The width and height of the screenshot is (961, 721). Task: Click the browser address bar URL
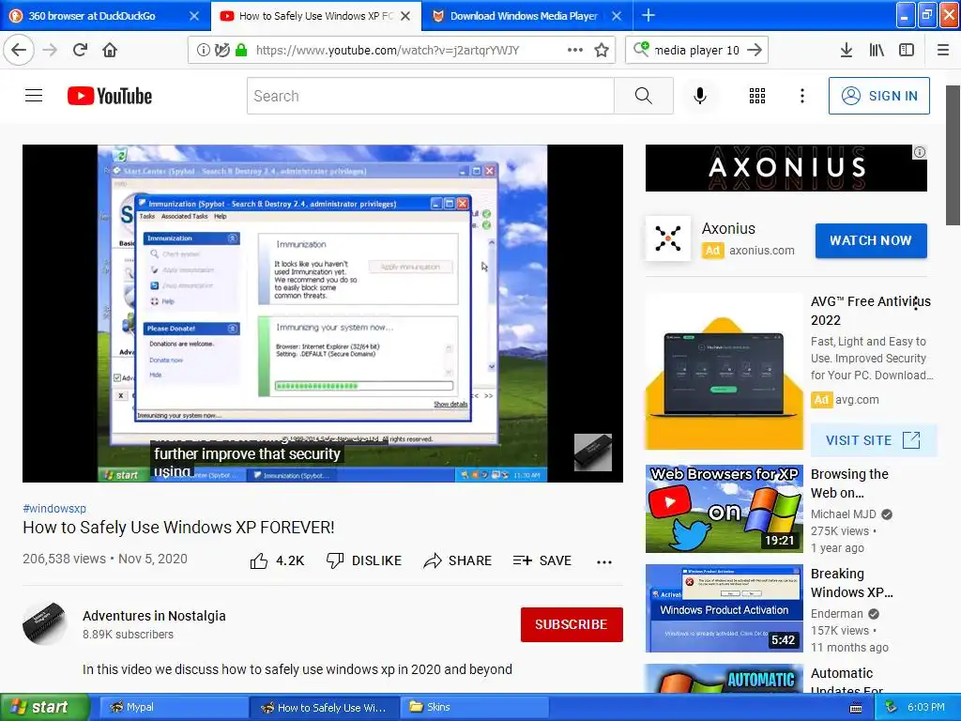388,51
